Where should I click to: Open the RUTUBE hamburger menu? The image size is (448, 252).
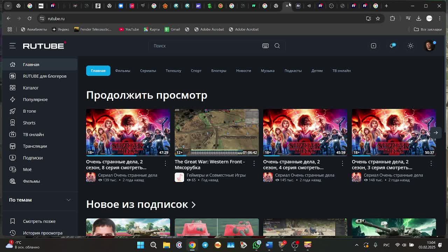[13, 46]
